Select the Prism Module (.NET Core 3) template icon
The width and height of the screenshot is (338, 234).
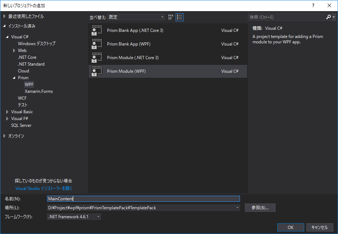pyautogui.click(x=97, y=57)
